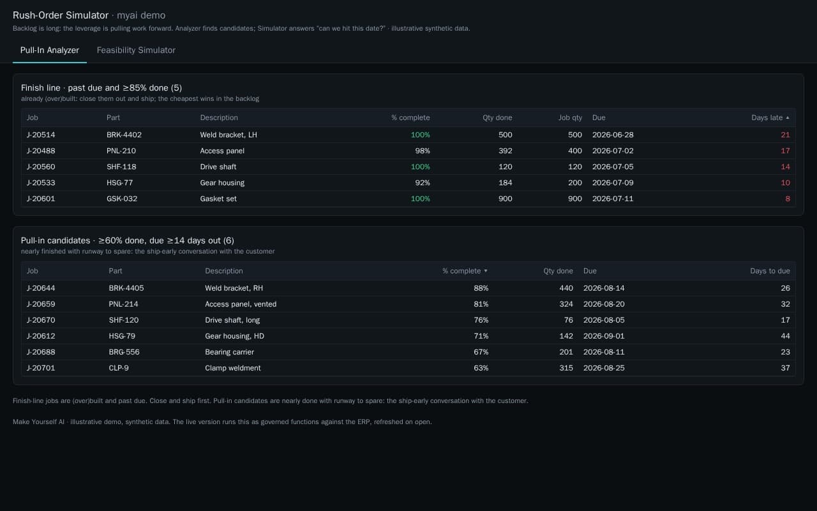The height and width of the screenshot is (511, 817).
Task: Sort finish line table by Days late
Action: pyautogui.click(x=770, y=118)
